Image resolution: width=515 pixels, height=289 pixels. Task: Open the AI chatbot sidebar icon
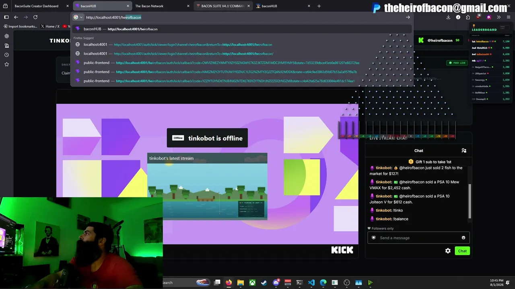click(6, 36)
